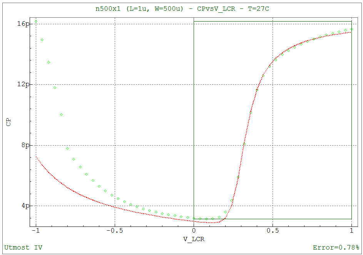The image size is (363, 255).
Task: Click the '0.5' x-axis tick label
Action: tap(273, 230)
